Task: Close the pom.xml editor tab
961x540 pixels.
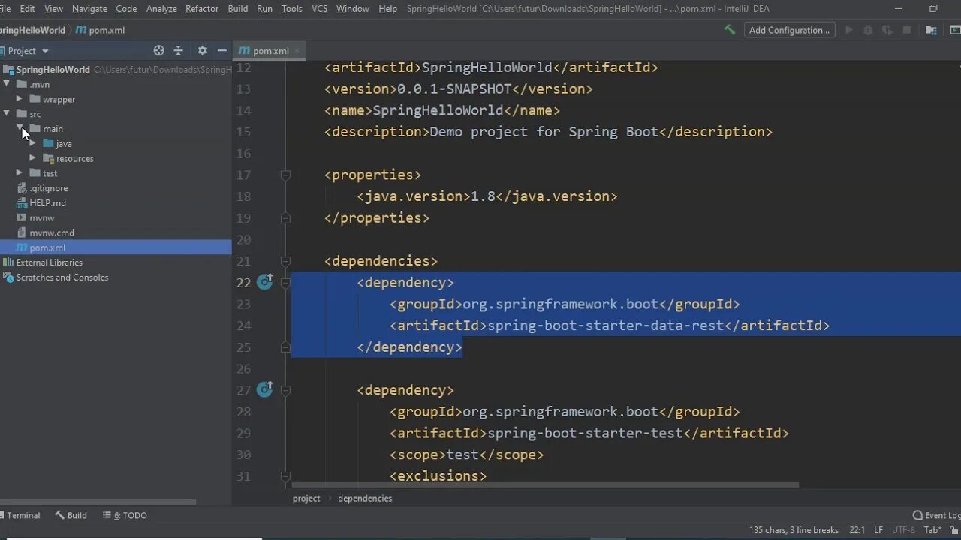Action: coord(297,51)
